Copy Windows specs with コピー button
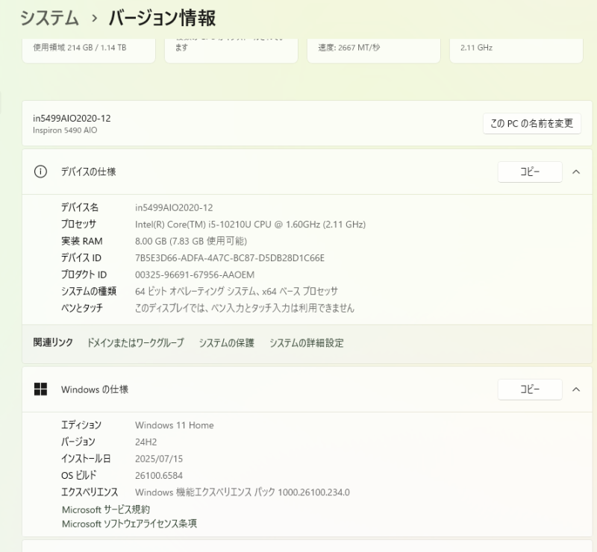The height and width of the screenshot is (552, 597). (x=529, y=389)
